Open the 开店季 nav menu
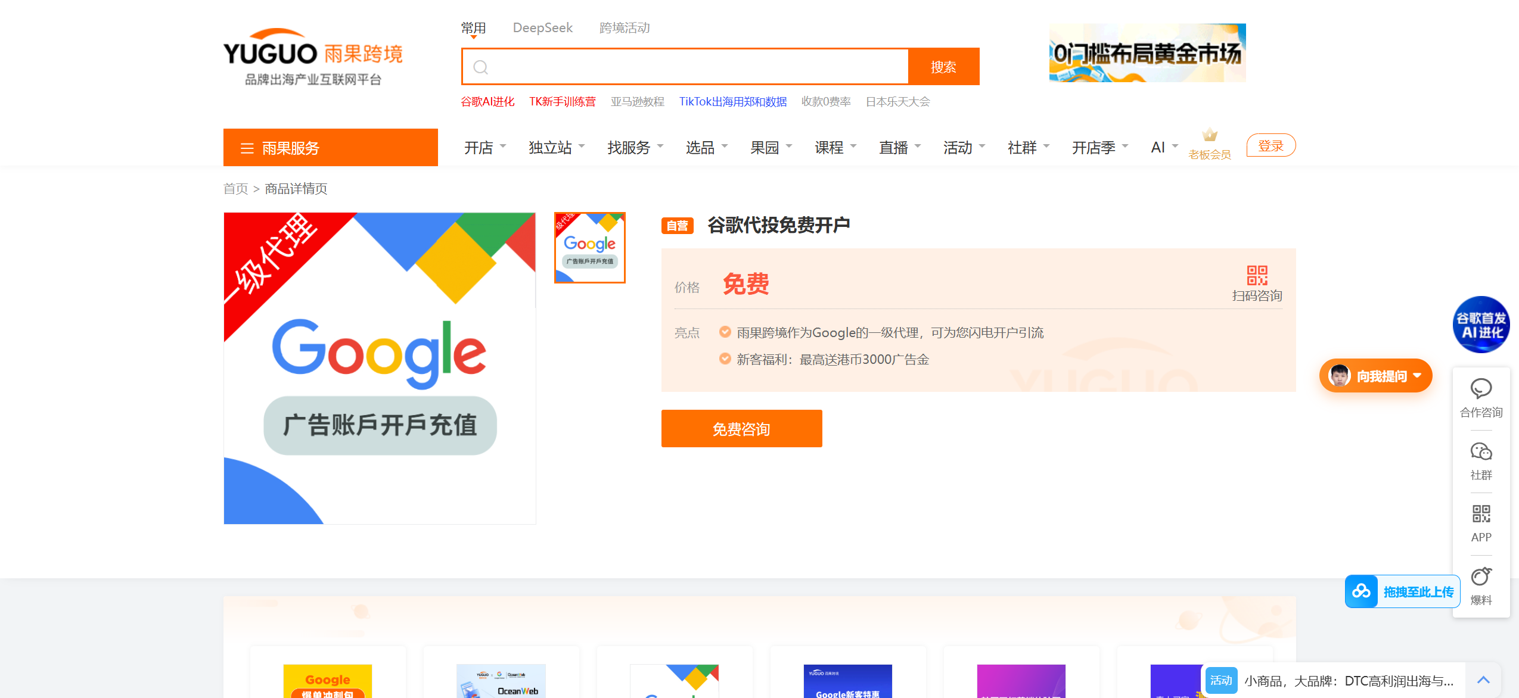 click(1101, 147)
